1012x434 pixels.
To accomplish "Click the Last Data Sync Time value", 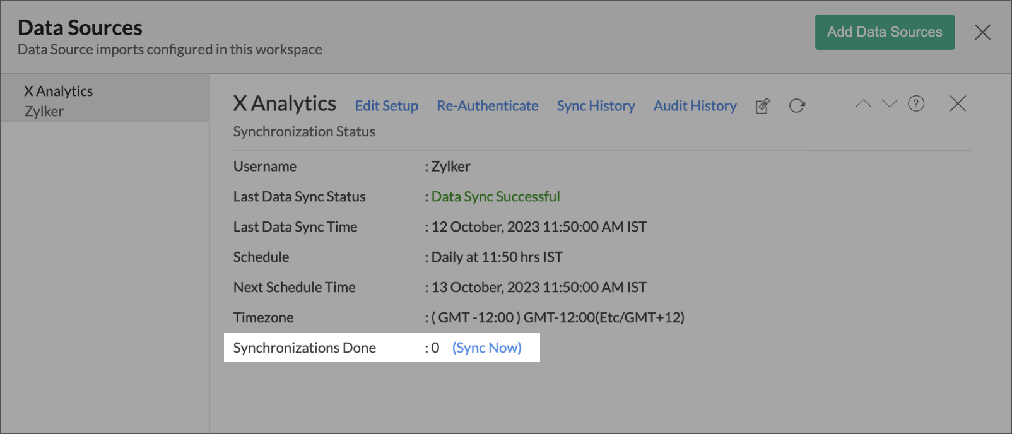I will click(x=539, y=227).
